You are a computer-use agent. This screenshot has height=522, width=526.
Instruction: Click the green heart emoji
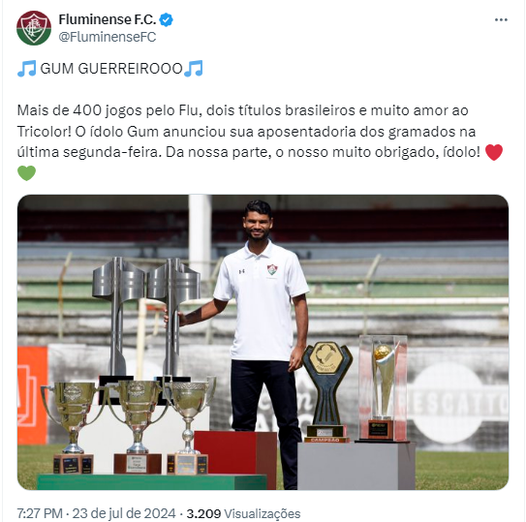[x=26, y=173]
